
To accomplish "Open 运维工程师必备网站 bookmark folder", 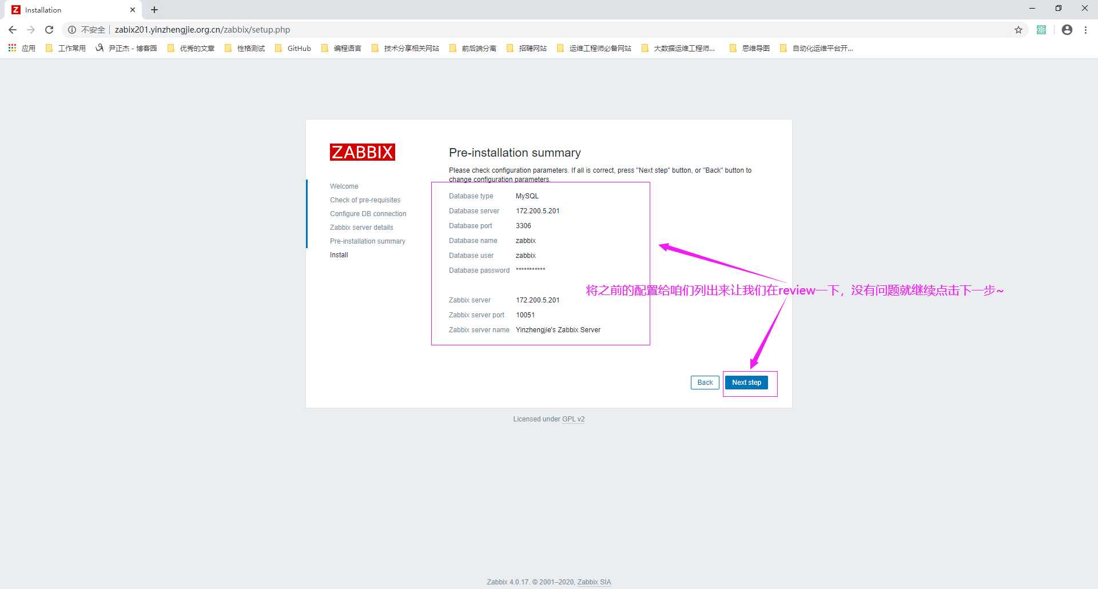I will coord(594,48).
